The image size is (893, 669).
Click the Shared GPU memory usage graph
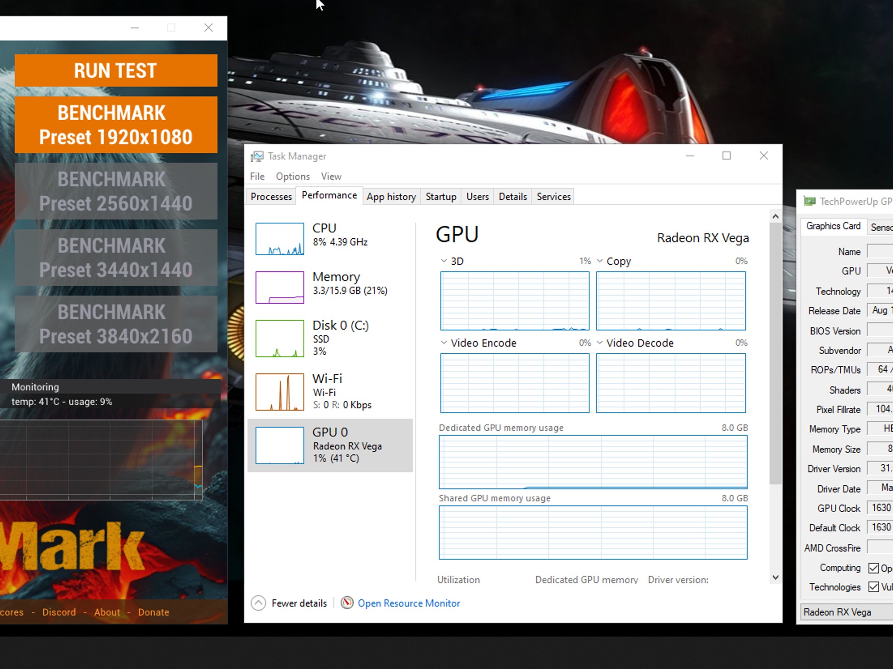593,532
